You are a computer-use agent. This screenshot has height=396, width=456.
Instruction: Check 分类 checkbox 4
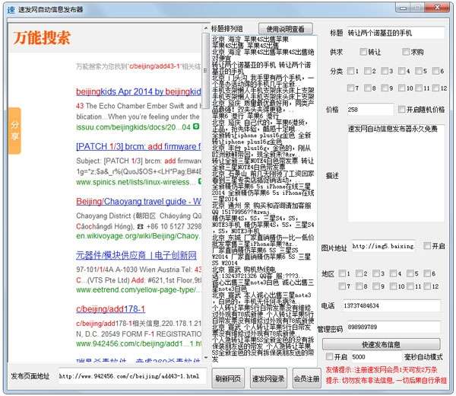[x=401, y=71]
